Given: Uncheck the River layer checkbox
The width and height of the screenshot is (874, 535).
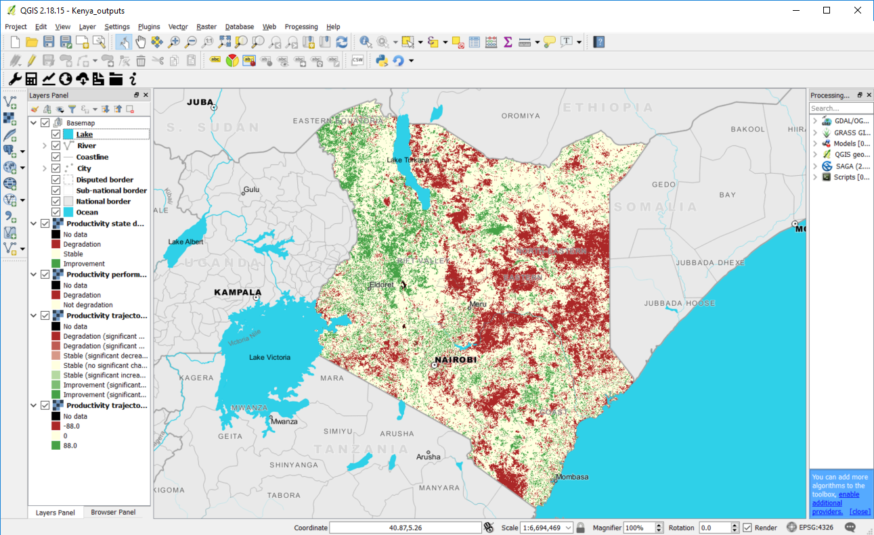Looking at the screenshot, I should [56, 145].
